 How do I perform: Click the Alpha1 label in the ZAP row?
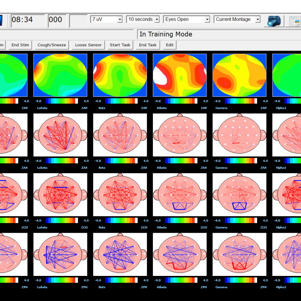point(281,108)
